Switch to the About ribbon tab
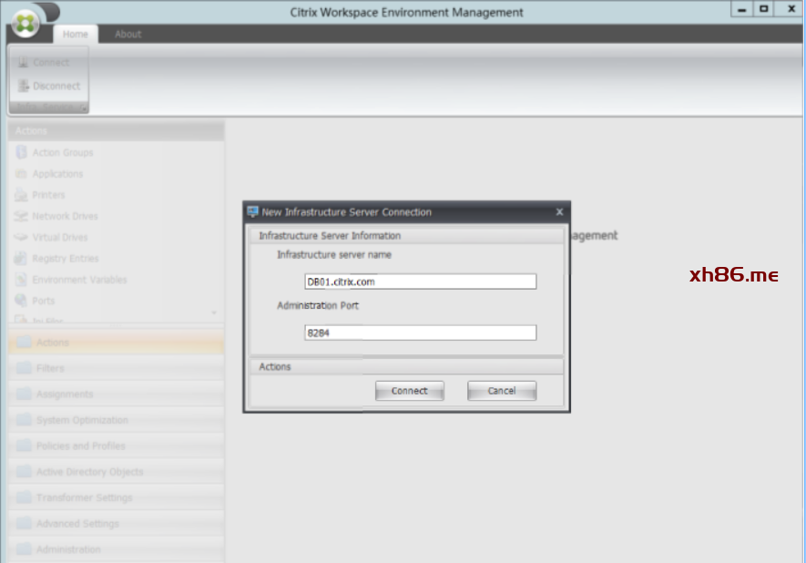 (x=128, y=34)
